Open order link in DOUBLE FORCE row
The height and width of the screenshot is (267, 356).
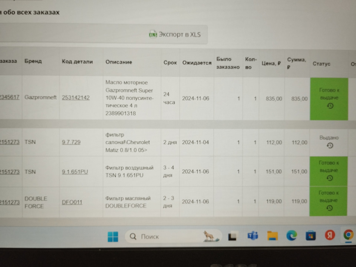click(10, 202)
